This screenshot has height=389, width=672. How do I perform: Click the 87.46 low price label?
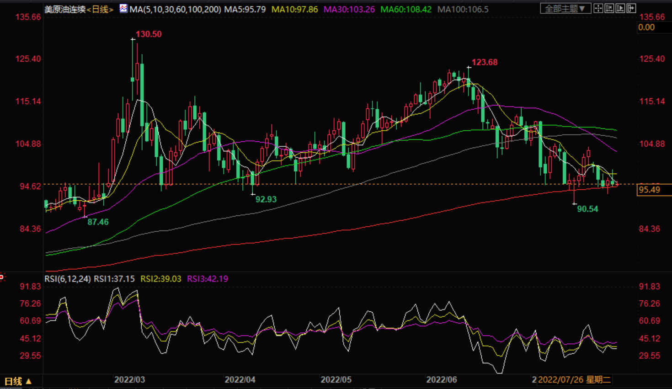(98, 222)
